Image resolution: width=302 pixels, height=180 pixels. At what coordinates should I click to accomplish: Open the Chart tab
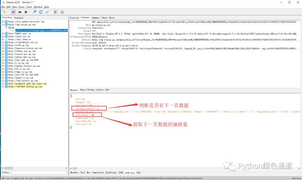pos(104,18)
